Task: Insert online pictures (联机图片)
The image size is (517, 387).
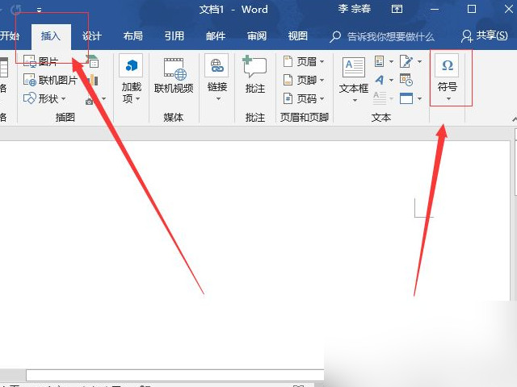Action: [x=50, y=80]
